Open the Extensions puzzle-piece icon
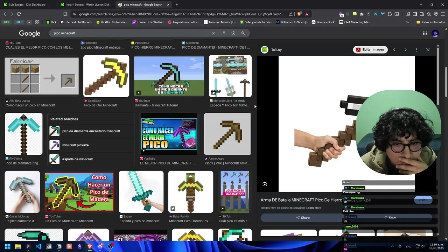Viewport: 448px width, 252px height. (390, 14)
